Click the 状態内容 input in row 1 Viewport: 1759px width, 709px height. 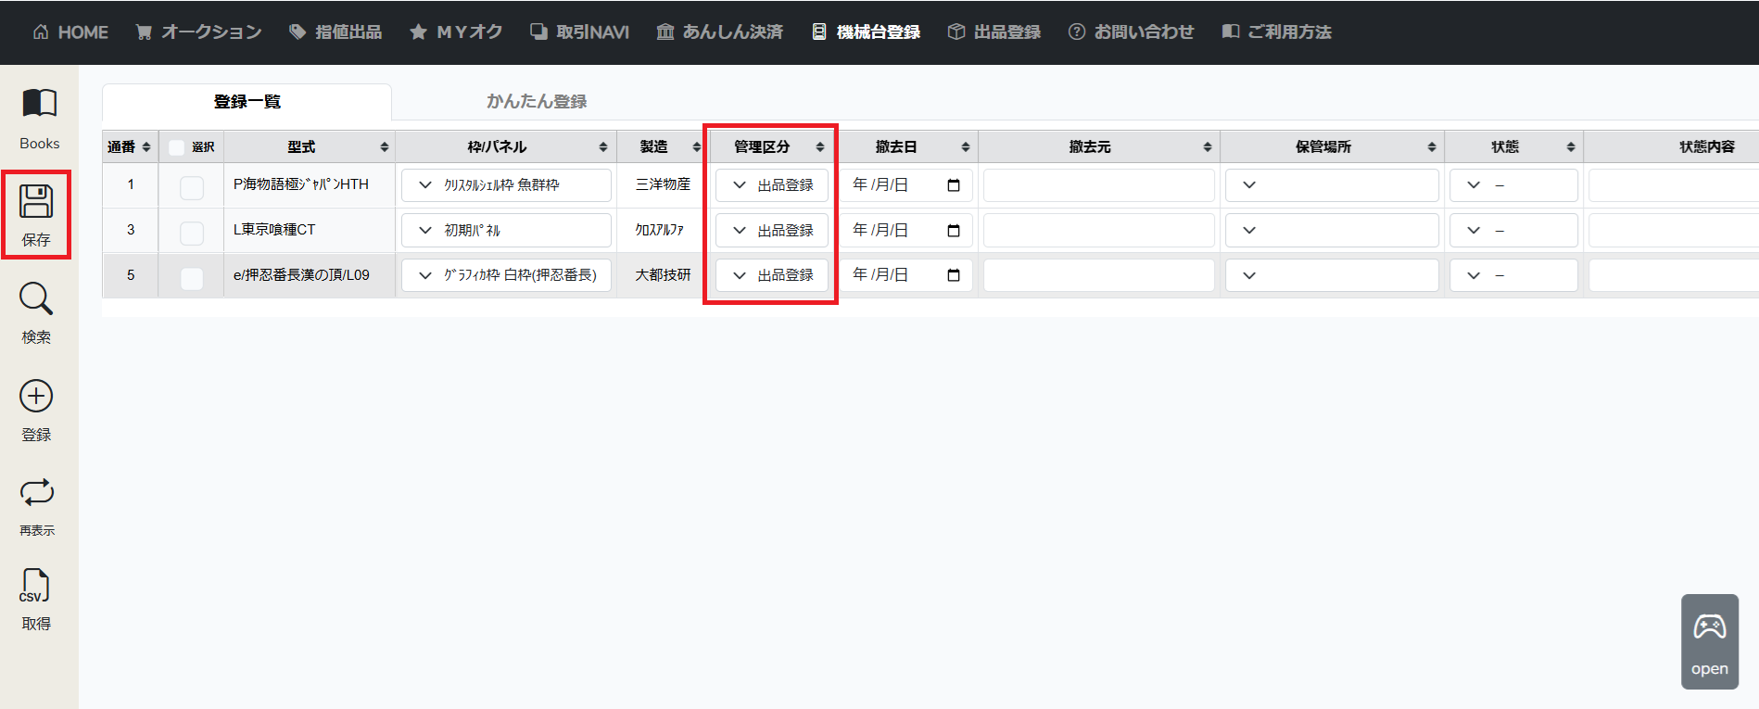(1674, 185)
